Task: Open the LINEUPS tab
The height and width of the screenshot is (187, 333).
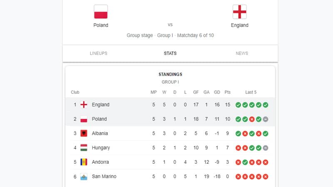Action: pyautogui.click(x=99, y=54)
